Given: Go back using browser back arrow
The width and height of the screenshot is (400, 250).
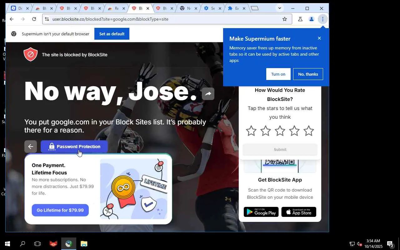Looking at the screenshot, I should pyautogui.click(x=12, y=19).
